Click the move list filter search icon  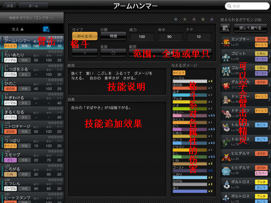[47, 29]
